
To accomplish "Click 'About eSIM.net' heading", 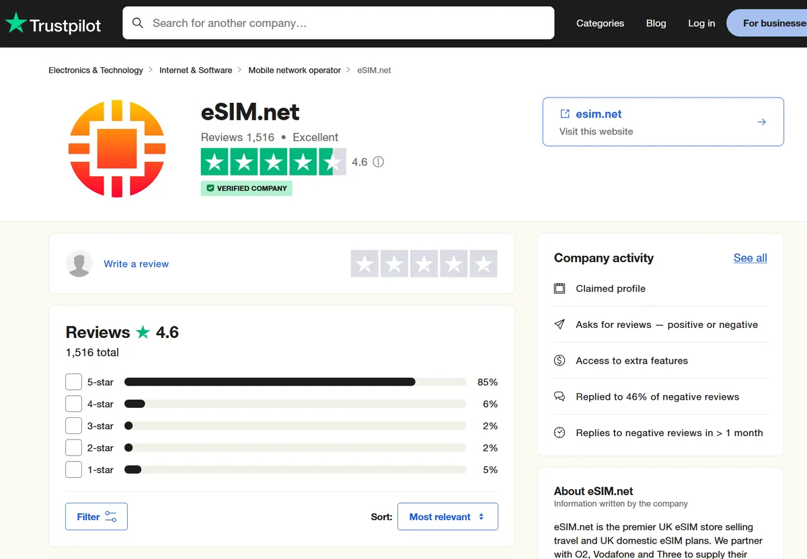I will click(x=593, y=491).
